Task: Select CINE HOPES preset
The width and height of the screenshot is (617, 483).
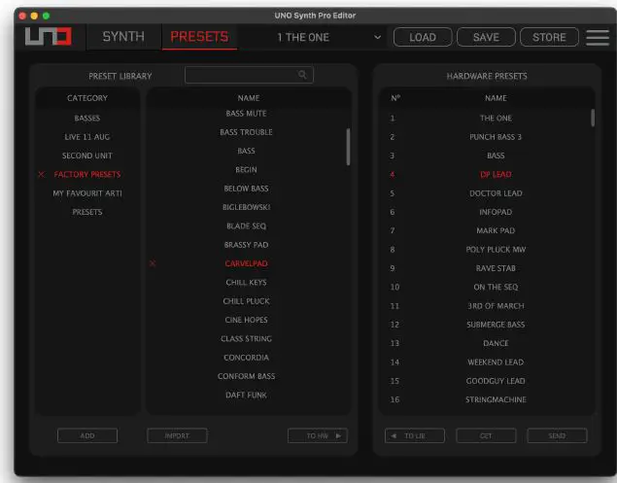Action: [247, 320]
